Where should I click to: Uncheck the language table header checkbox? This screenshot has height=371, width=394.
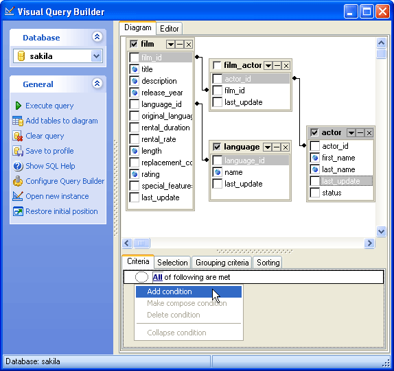point(217,147)
